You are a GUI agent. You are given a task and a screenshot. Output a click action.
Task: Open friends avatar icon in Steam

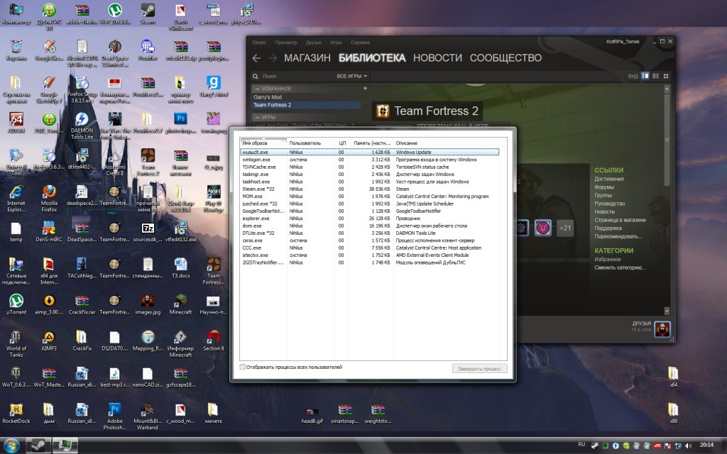coord(662,329)
